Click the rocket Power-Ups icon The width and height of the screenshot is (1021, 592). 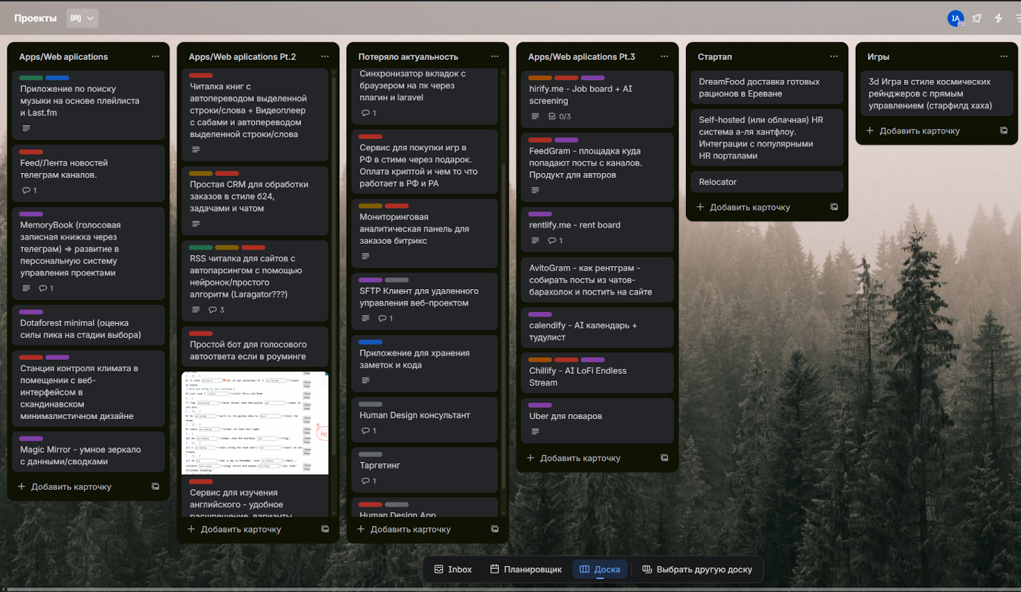point(977,18)
